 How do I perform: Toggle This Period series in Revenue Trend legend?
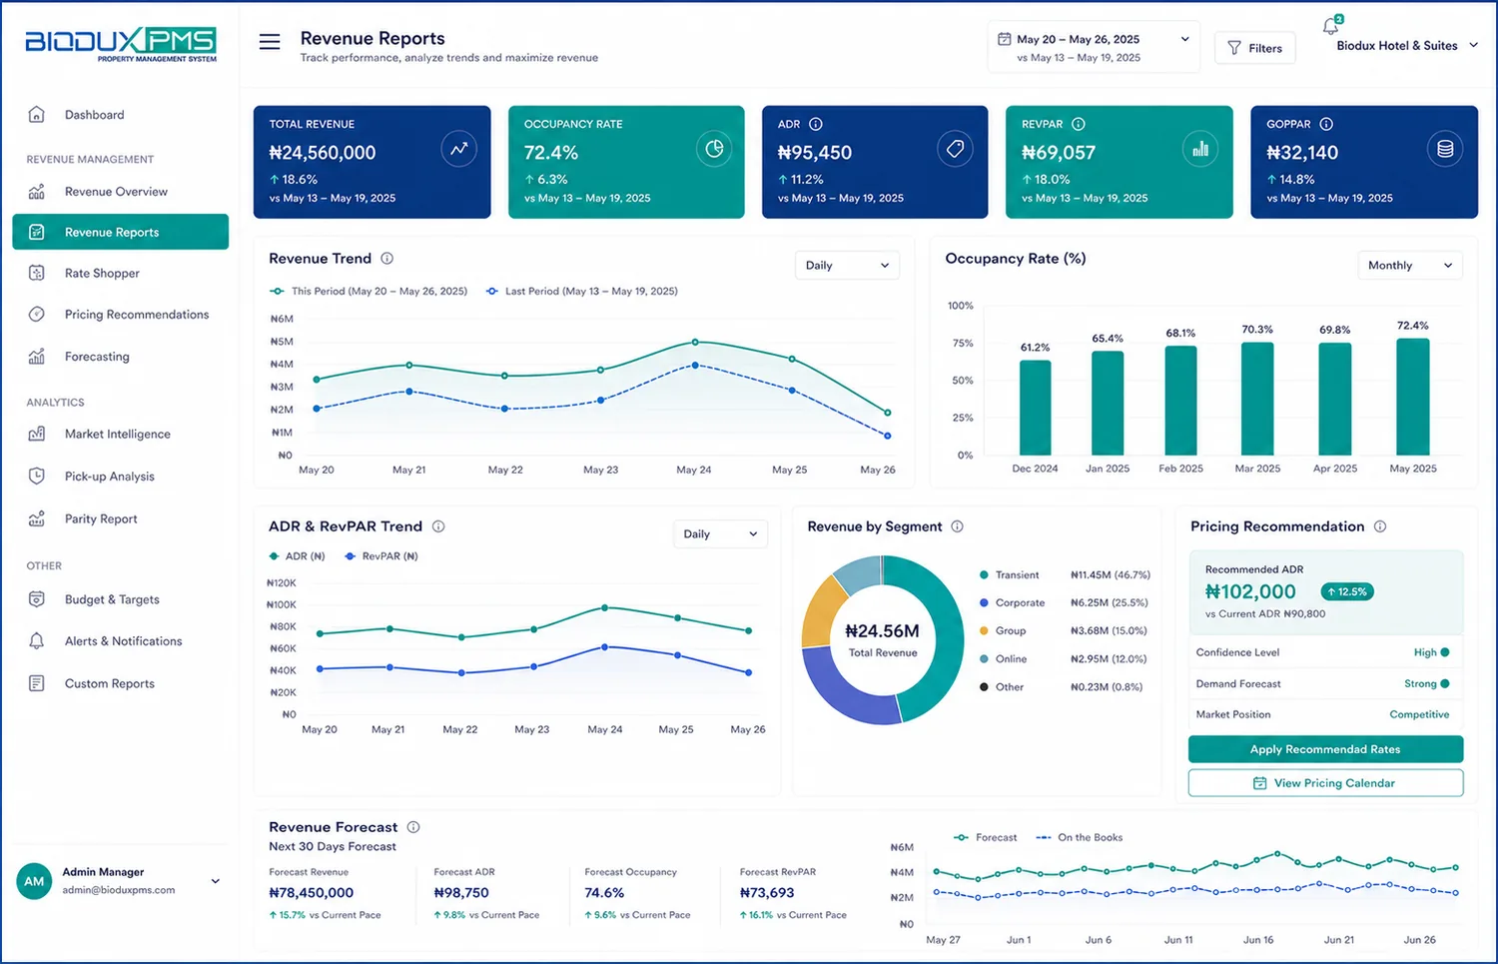tap(369, 292)
